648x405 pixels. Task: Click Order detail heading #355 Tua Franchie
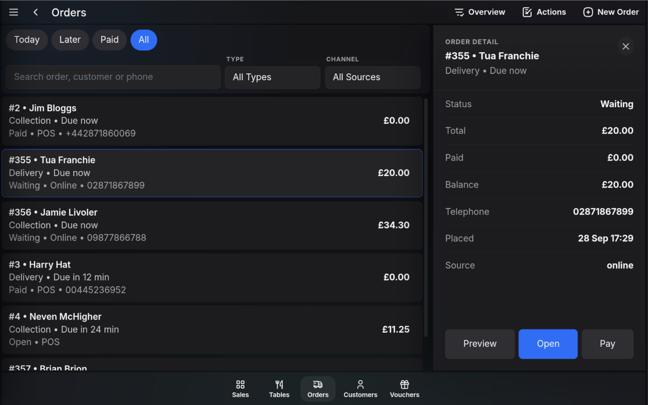point(492,56)
